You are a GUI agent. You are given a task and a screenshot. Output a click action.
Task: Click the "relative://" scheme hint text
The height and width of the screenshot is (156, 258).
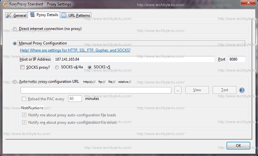pos(125,82)
